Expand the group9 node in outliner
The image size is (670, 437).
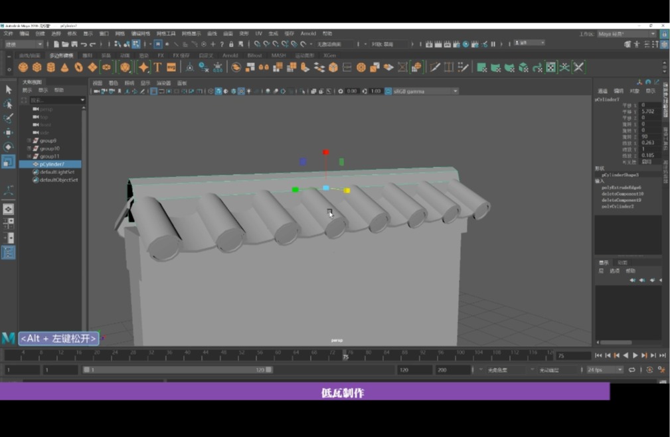(x=29, y=141)
